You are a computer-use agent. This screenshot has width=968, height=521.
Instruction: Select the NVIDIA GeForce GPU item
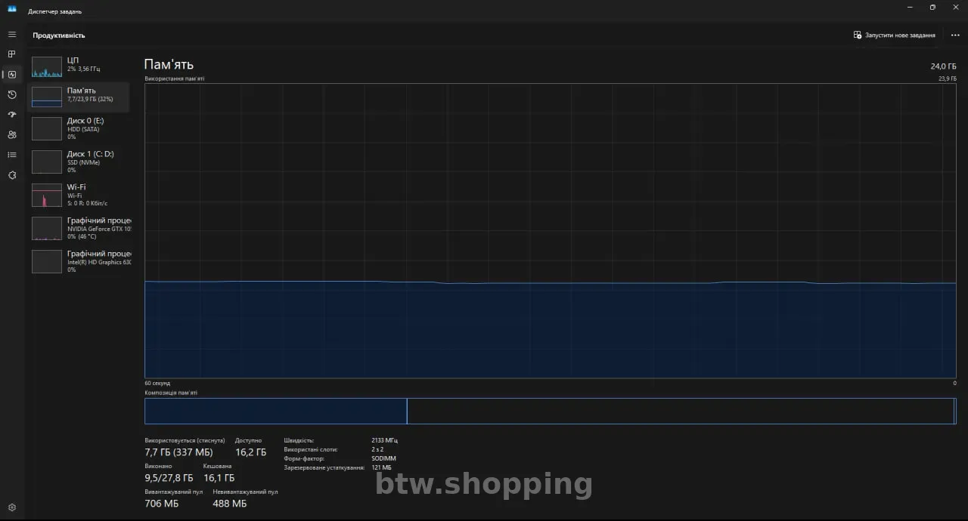pos(79,228)
